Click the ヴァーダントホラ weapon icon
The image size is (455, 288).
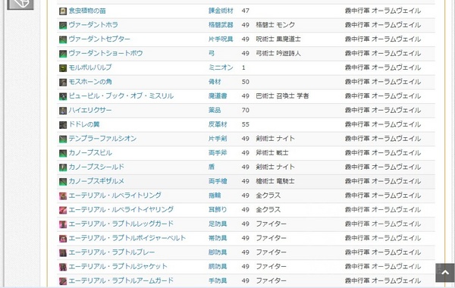(63, 25)
